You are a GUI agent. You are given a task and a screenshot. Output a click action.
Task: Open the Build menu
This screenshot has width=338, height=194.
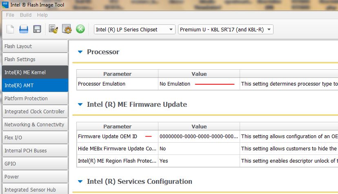26,15
